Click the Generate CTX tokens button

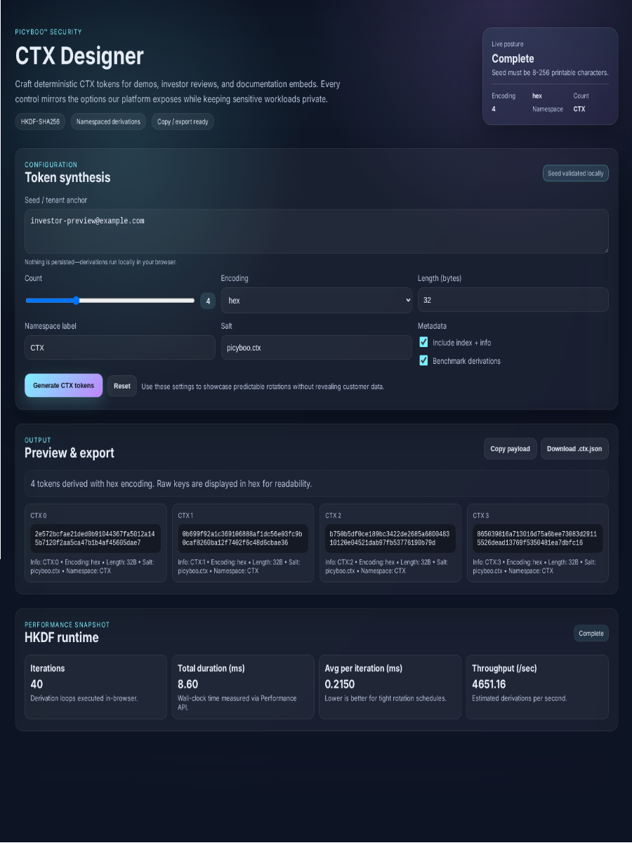[x=63, y=385]
